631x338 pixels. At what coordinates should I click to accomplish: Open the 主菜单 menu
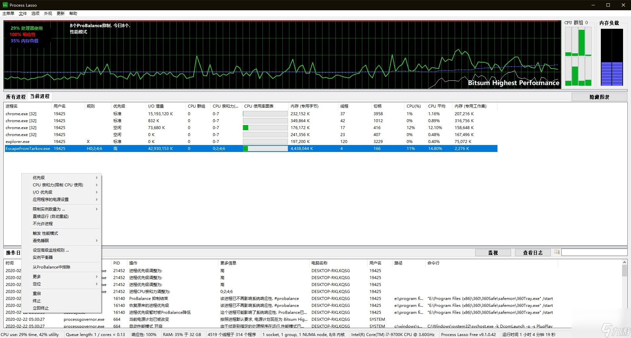pyautogui.click(x=8, y=14)
